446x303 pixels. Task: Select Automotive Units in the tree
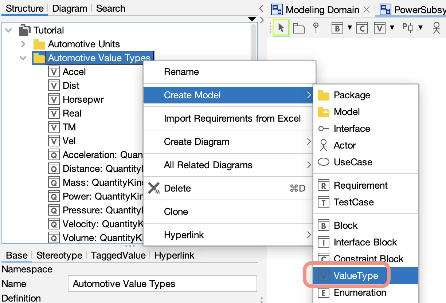coord(84,44)
